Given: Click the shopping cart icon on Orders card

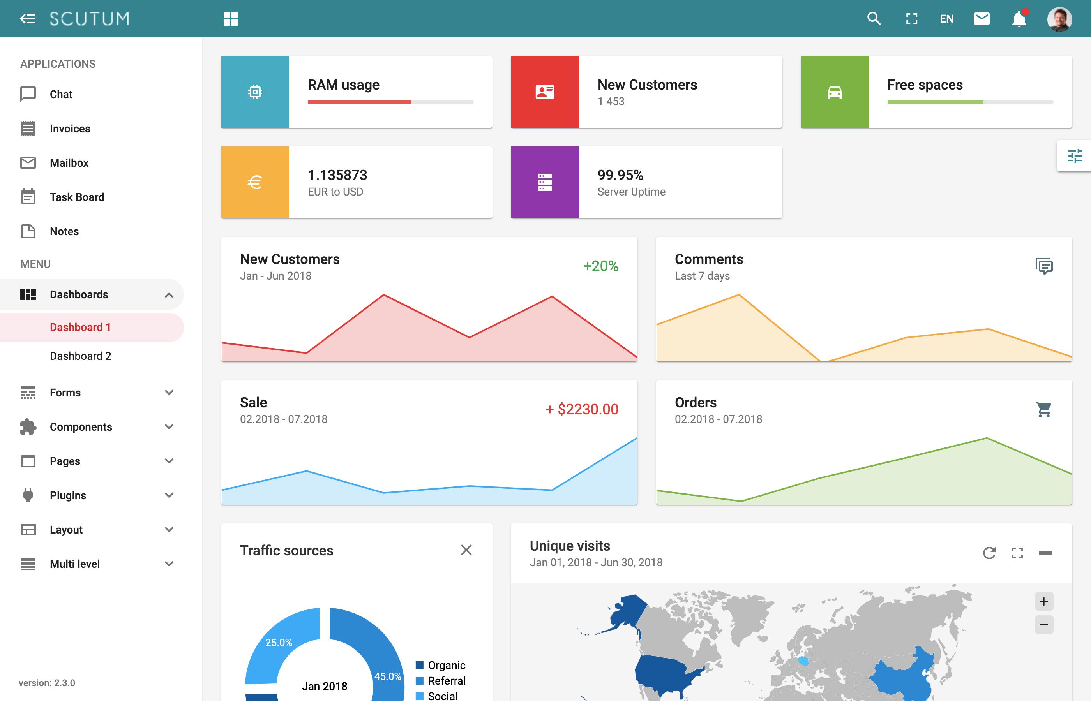Looking at the screenshot, I should [1043, 409].
